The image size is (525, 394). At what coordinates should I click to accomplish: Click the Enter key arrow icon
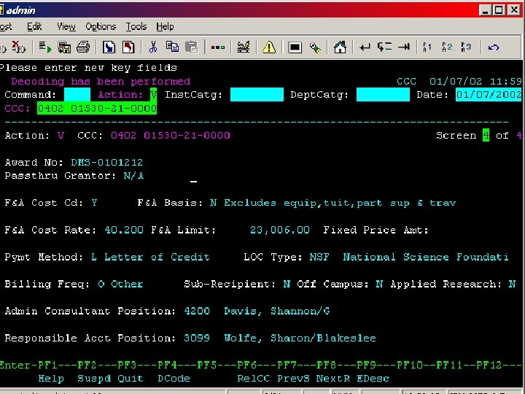[x=365, y=47]
